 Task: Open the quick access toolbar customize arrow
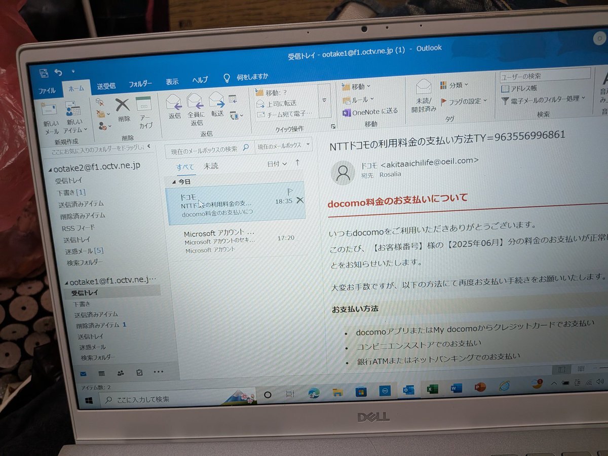pos(73,71)
